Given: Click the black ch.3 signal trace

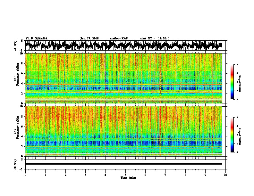Looking at the screenshot, I should coord(123,164).
